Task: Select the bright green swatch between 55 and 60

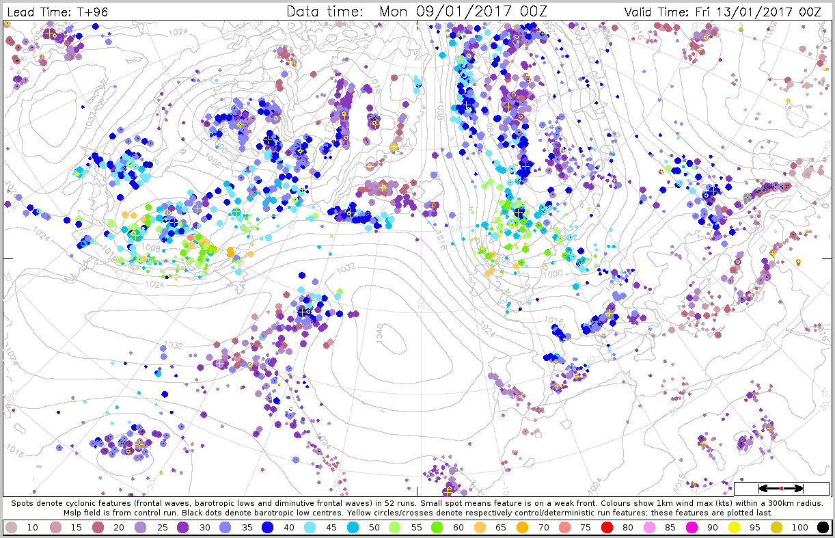Action: pos(435,527)
